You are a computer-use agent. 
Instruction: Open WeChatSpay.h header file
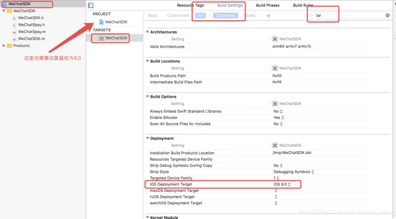click(x=31, y=25)
